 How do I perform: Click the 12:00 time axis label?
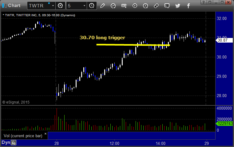114,143
